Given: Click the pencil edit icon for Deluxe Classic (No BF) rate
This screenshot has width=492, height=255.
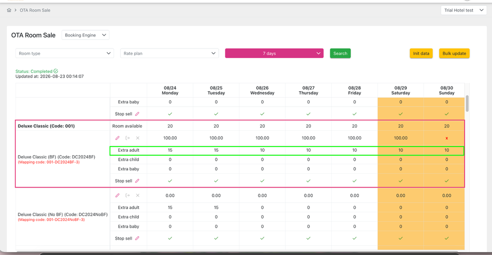Looking at the screenshot, I should click(117, 195).
